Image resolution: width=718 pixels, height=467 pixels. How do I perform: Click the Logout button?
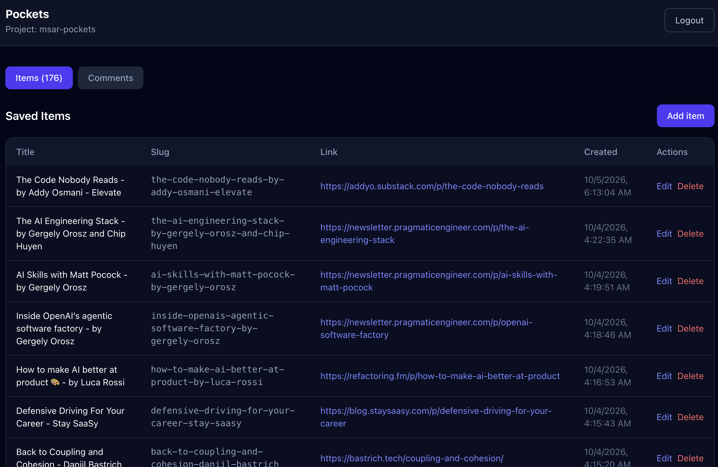(689, 20)
